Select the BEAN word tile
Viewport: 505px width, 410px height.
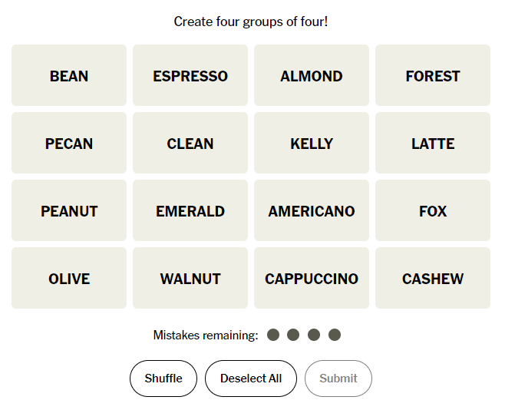[69, 75]
